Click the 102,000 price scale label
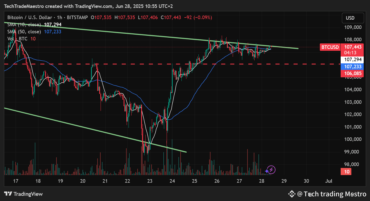 point(352,114)
